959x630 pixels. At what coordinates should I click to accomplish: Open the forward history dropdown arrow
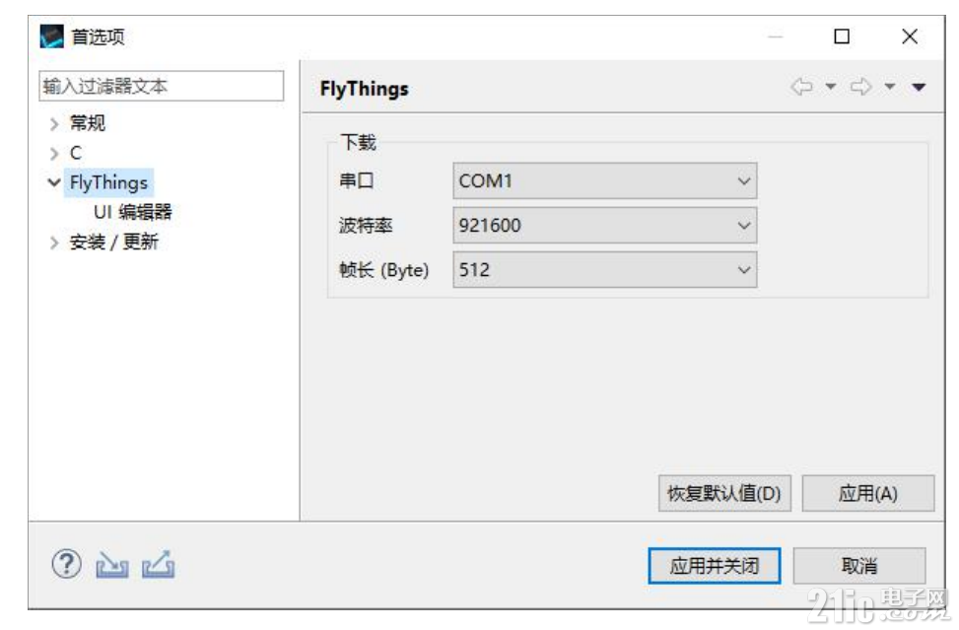point(890,87)
